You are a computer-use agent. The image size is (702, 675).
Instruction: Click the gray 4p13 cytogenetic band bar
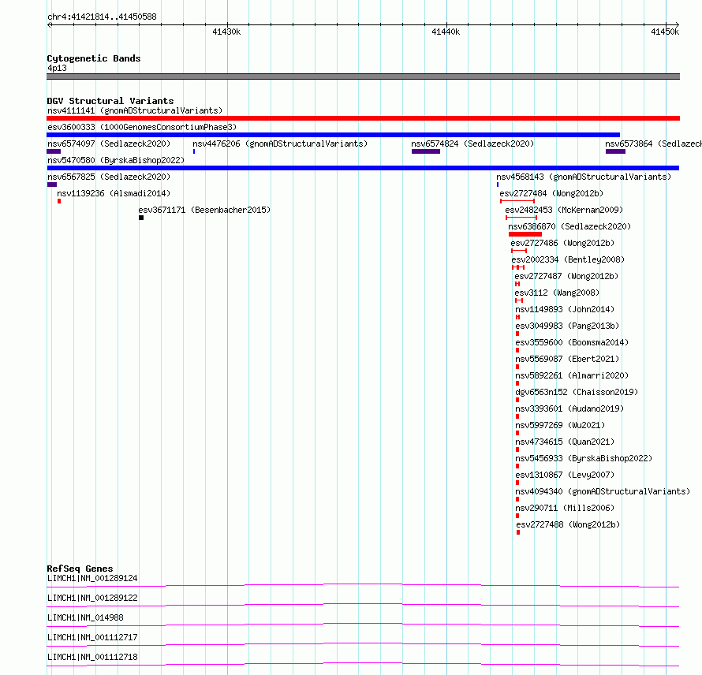pos(363,76)
